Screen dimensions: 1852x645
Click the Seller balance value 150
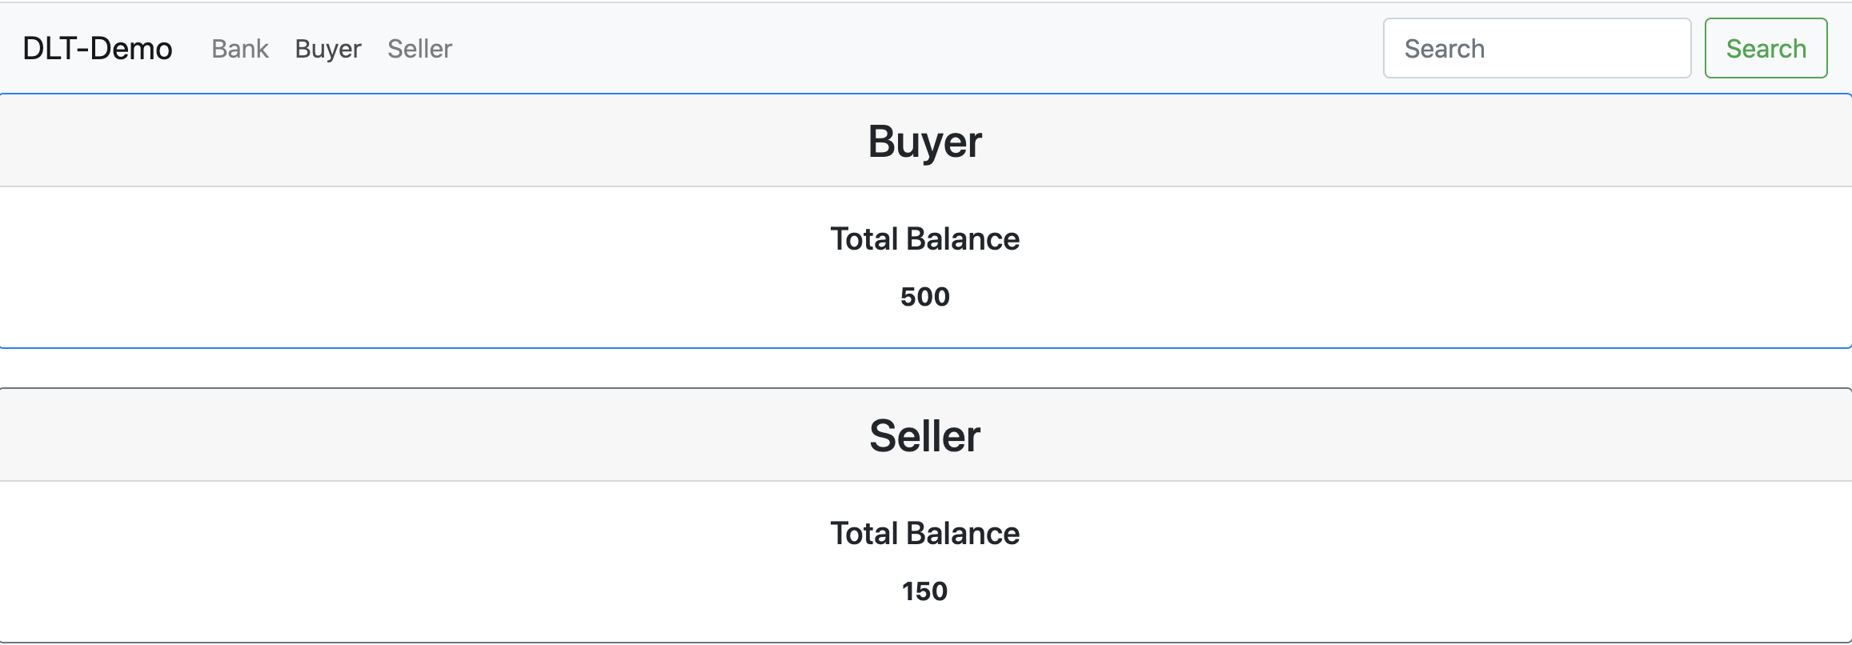click(925, 591)
